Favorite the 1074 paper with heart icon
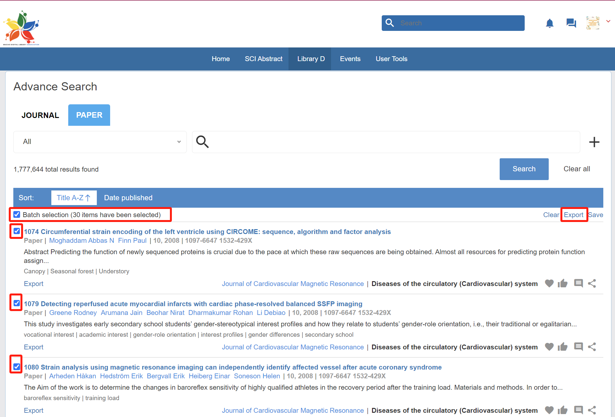This screenshot has width=615, height=417. coord(549,283)
